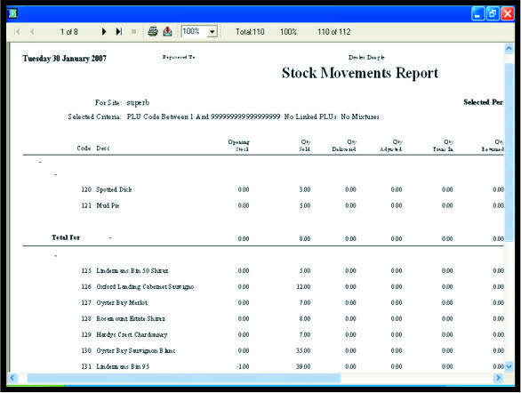Select the 'Spotted Dick' row description
The image size is (521, 393).
(114, 189)
